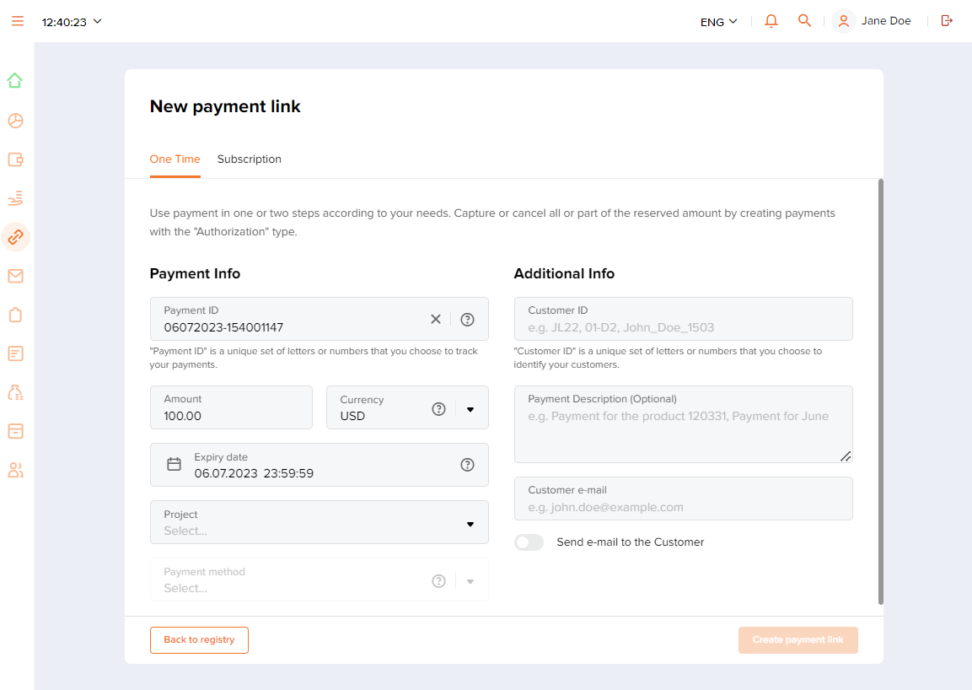Viewport: 972px width, 690px height.
Task: Click the form vertical scrollbar
Action: pos(881,391)
